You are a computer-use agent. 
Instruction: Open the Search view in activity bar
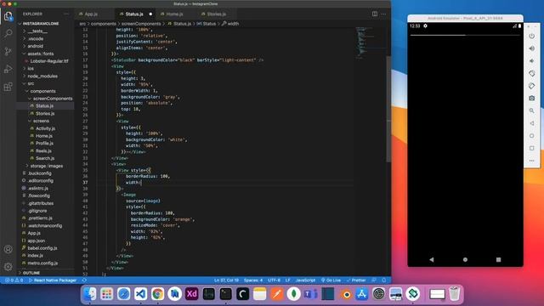point(8,34)
